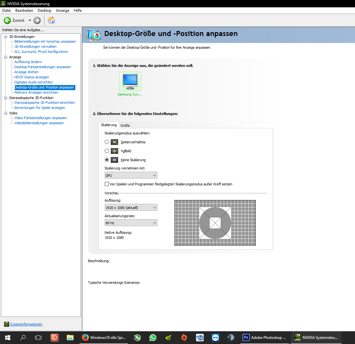Open the Anzeige menu
This screenshot has width=355, height=344.
63,11
